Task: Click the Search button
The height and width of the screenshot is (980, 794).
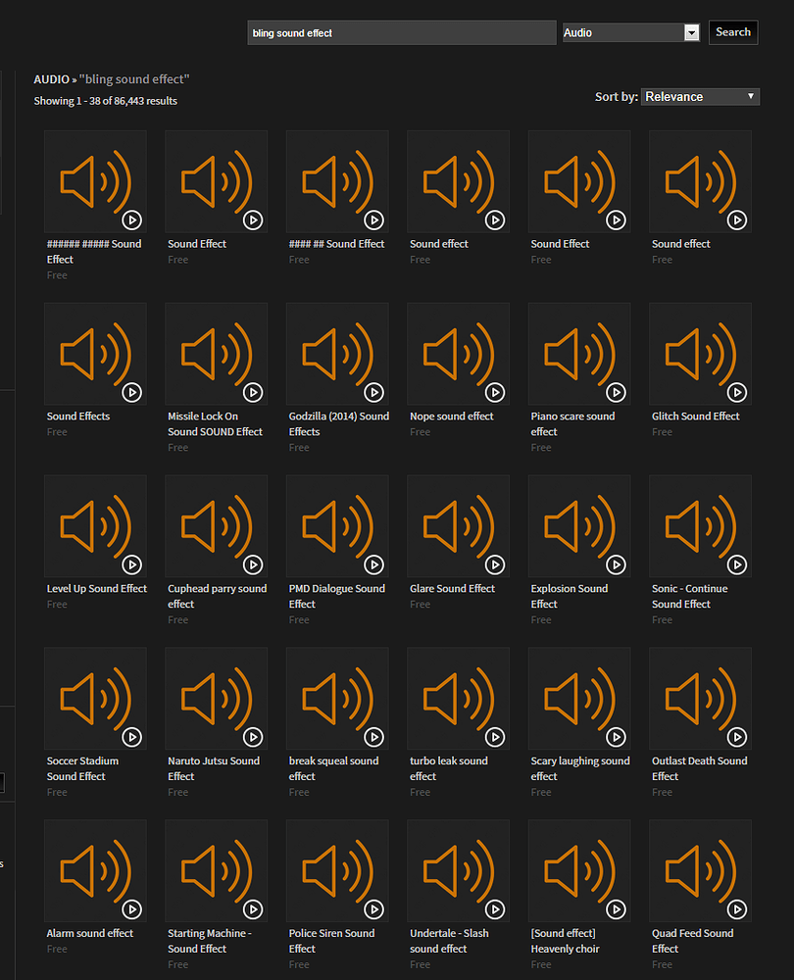Action: (732, 31)
